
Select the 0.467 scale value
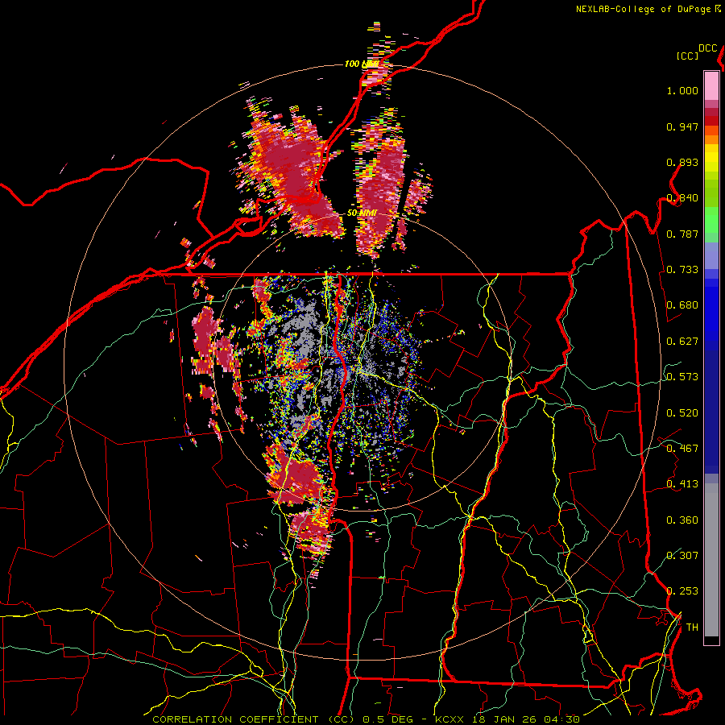682,449
